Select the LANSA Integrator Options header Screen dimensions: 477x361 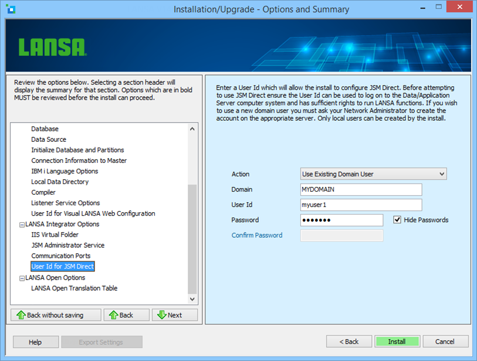click(x=62, y=224)
